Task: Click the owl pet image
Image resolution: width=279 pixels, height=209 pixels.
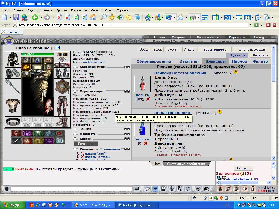Action: [48, 107]
